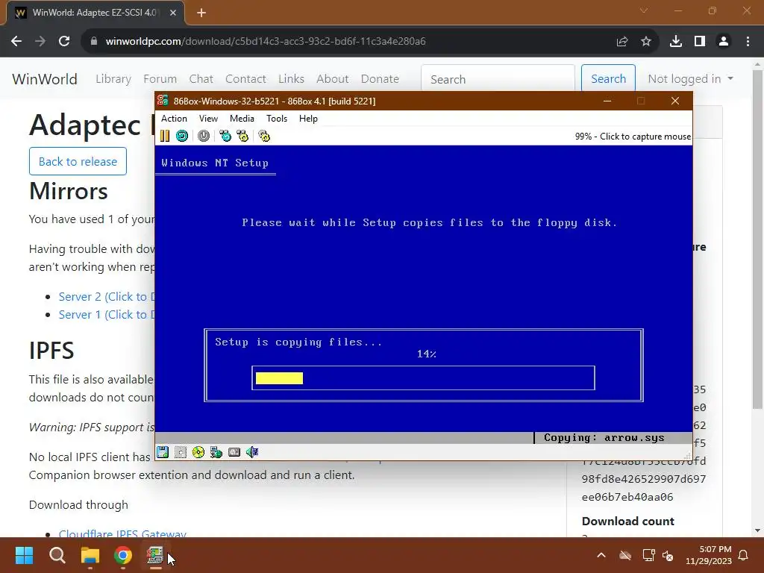Image resolution: width=764 pixels, height=573 pixels.
Task: Click the 86Box taskbar icon
Action: 155,555
